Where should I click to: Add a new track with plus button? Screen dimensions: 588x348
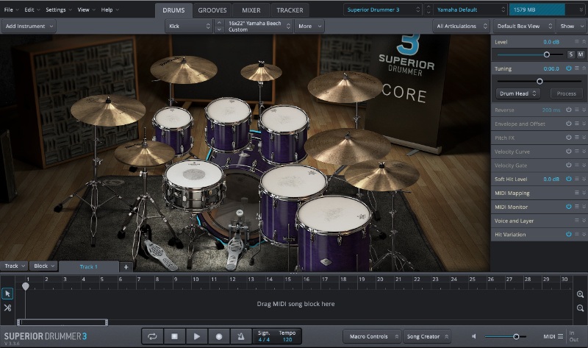point(126,267)
